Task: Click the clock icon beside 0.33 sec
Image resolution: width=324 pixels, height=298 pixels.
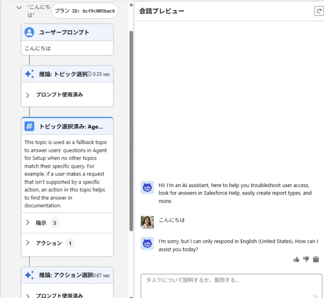Action: click(89, 74)
